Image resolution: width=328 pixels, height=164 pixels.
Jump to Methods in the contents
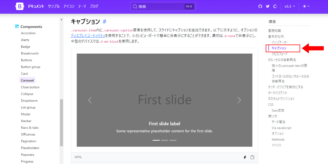[278, 140]
